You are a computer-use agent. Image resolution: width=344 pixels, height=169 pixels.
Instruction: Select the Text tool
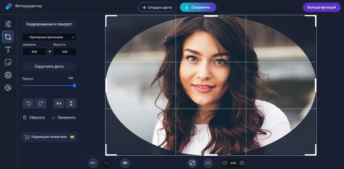(x=8, y=49)
